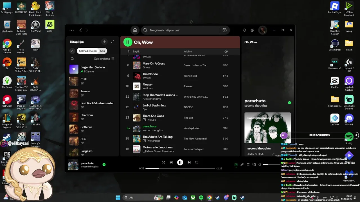
Task: Click the taskbar Ara search box
Action: point(143,198)
